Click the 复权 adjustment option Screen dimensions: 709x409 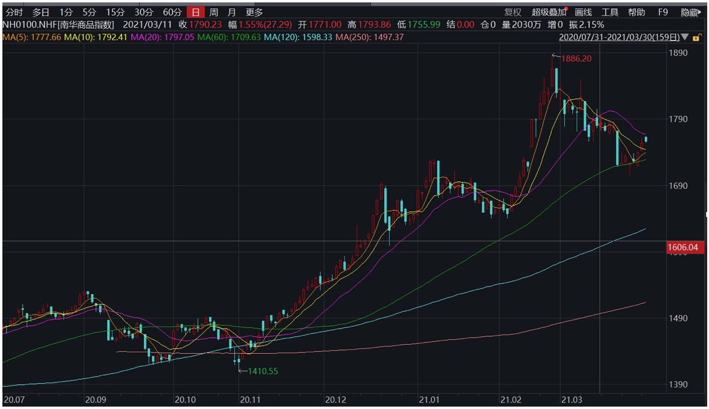pos(513,12)
